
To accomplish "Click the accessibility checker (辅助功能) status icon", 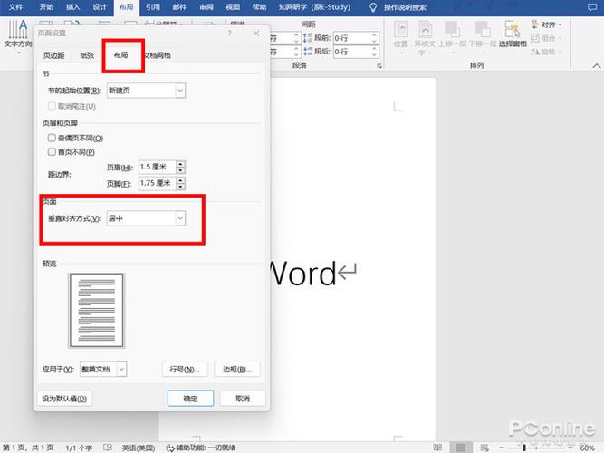I will [x=170, y=448].
